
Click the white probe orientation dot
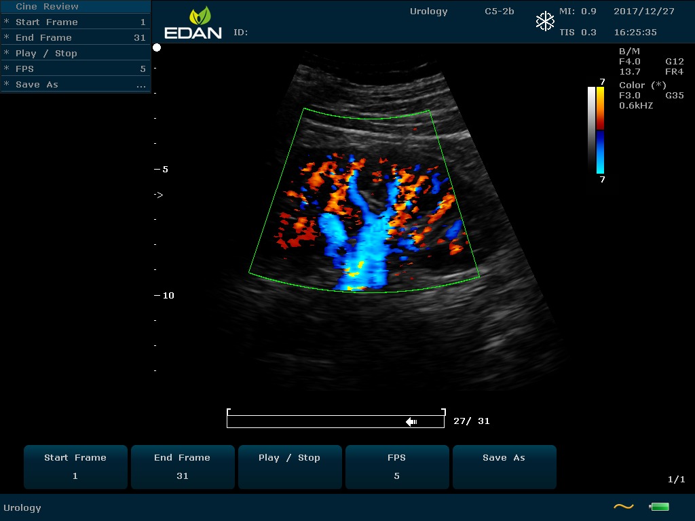pyautogui.click(x=157, y=47)
